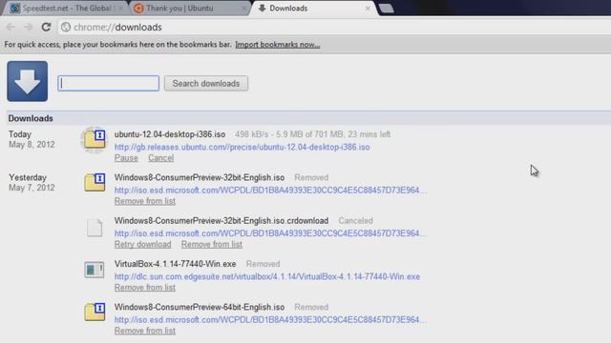611x343 pixels.
Task: Open the gb.releases.ubuntu.com download URL
Action: pyautogui.click(x=242, y=147)
